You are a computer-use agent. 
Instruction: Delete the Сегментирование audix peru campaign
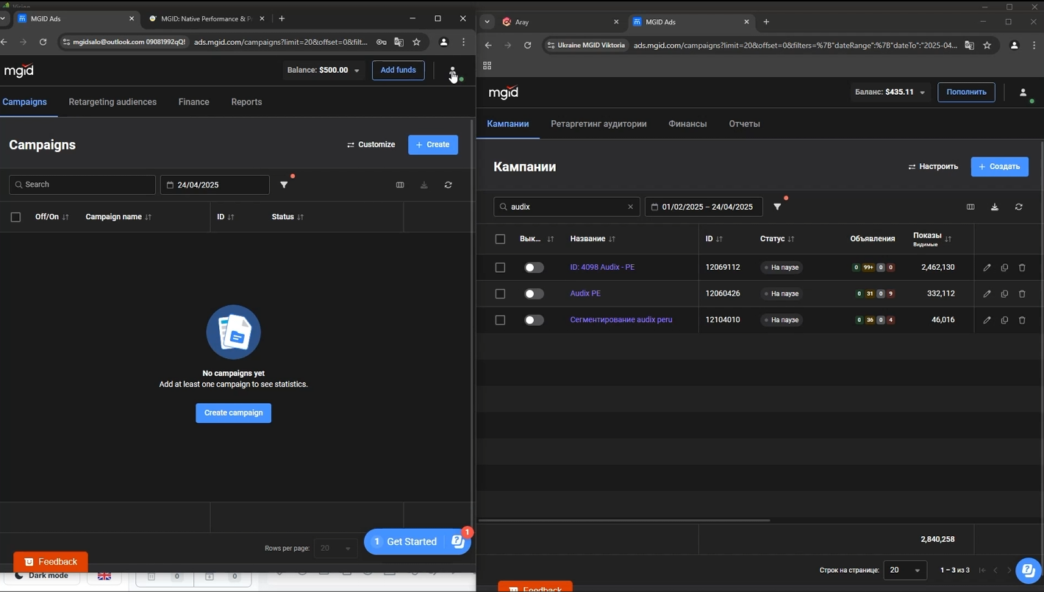1022,320
